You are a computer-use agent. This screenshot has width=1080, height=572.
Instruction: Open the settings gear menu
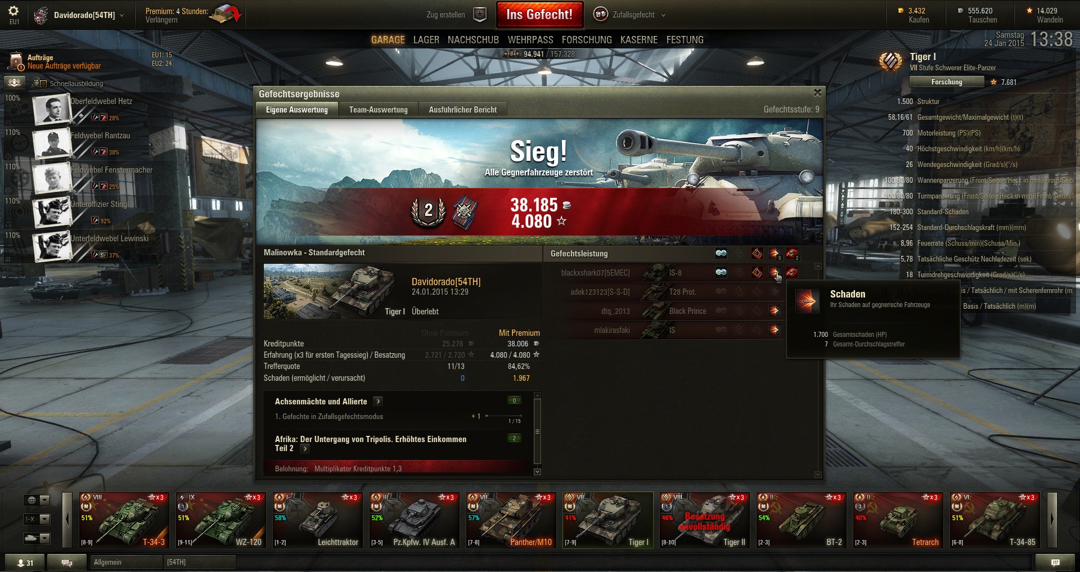[x=13, y=11]
